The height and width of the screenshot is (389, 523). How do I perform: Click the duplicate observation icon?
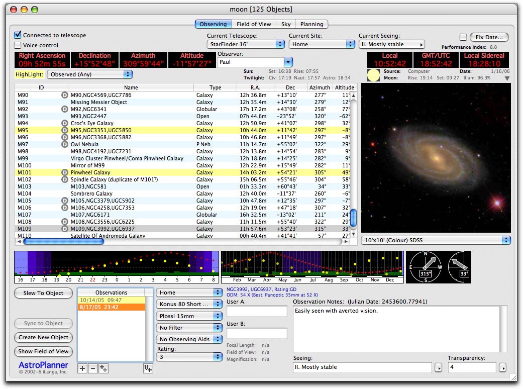pyautogui.click(x=103, y=368)
